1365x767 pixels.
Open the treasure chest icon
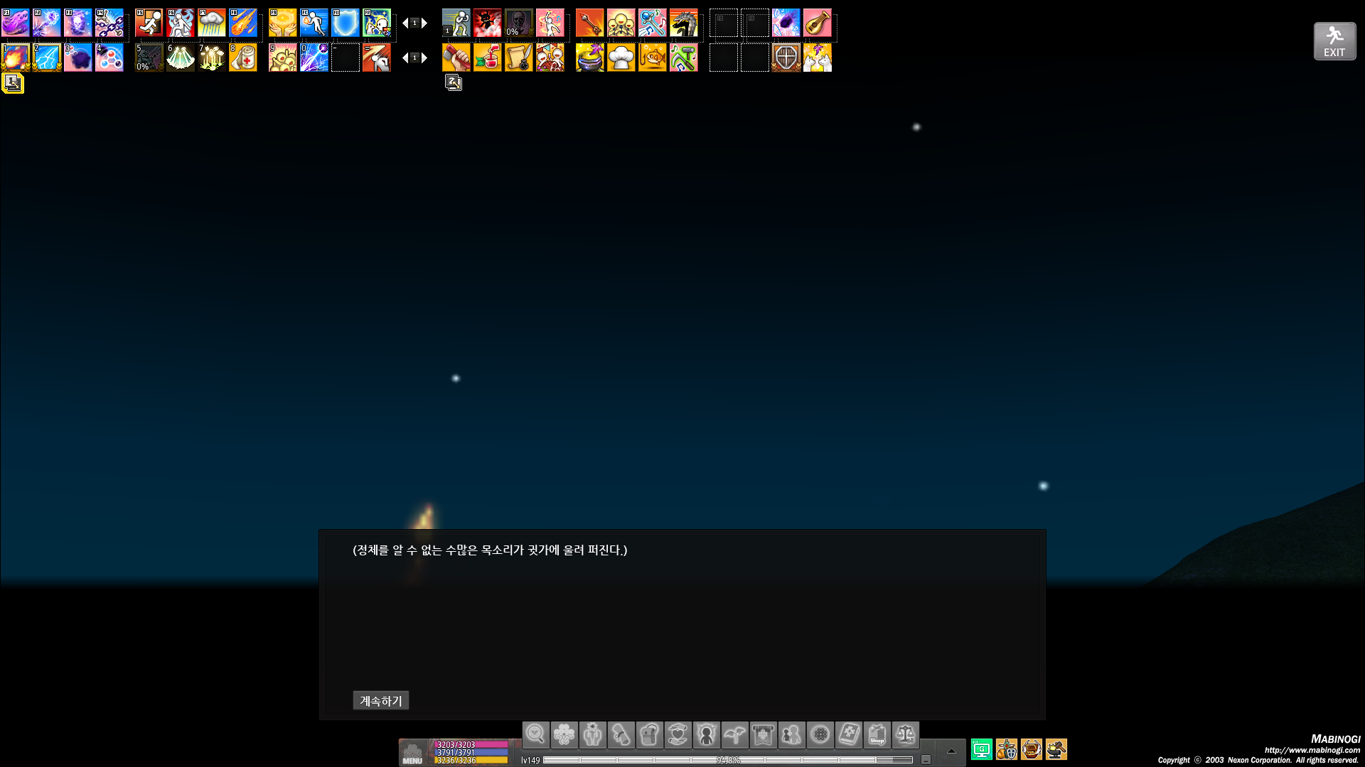(x=1032, y=749)
